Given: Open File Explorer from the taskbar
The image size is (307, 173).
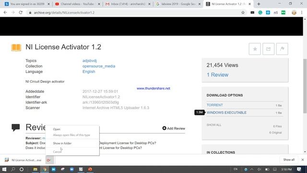Looking at the screenshot, I should [35, 169].
